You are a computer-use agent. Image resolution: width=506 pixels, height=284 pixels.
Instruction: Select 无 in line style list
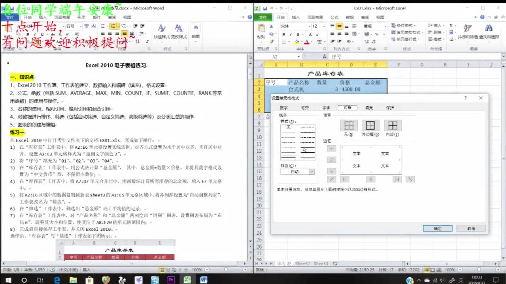[x=288, y=127]
